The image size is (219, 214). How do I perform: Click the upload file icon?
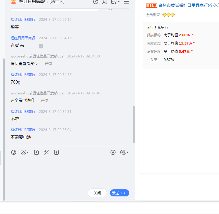36,152
